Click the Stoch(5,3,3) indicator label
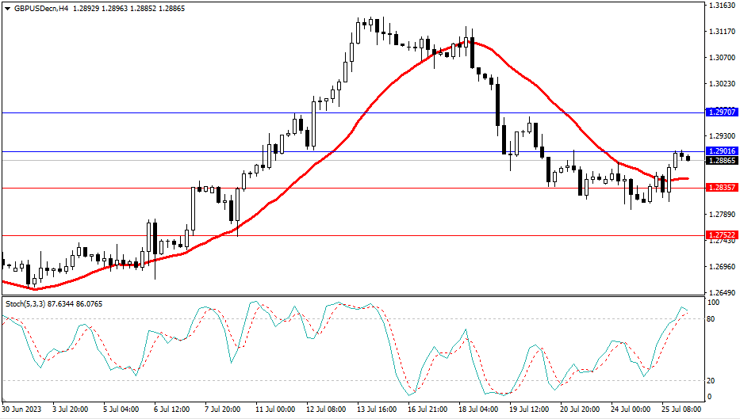Viewport: 740px width, 419px height. point(28,303)
